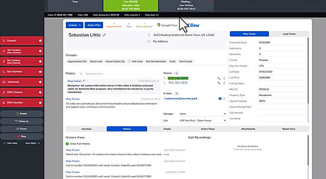The image size is (326, 179).
Task: Switch to the Activities tab
Action: click(x=86, y=129)
